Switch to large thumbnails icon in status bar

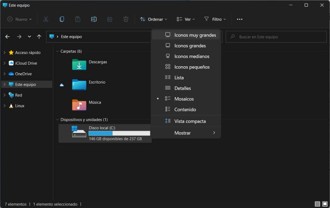(x=325, y=204)
